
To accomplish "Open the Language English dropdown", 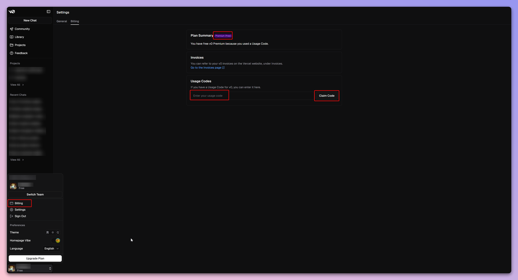I will [x=52, y=249].
